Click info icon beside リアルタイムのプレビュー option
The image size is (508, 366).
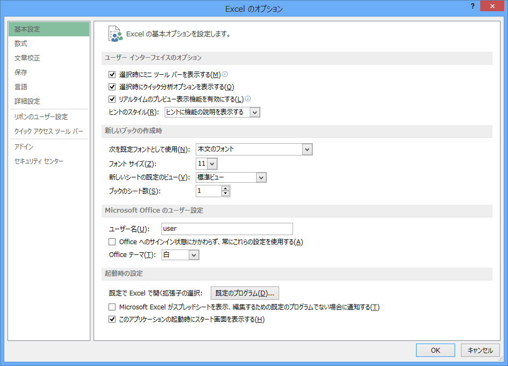point(248,99)
